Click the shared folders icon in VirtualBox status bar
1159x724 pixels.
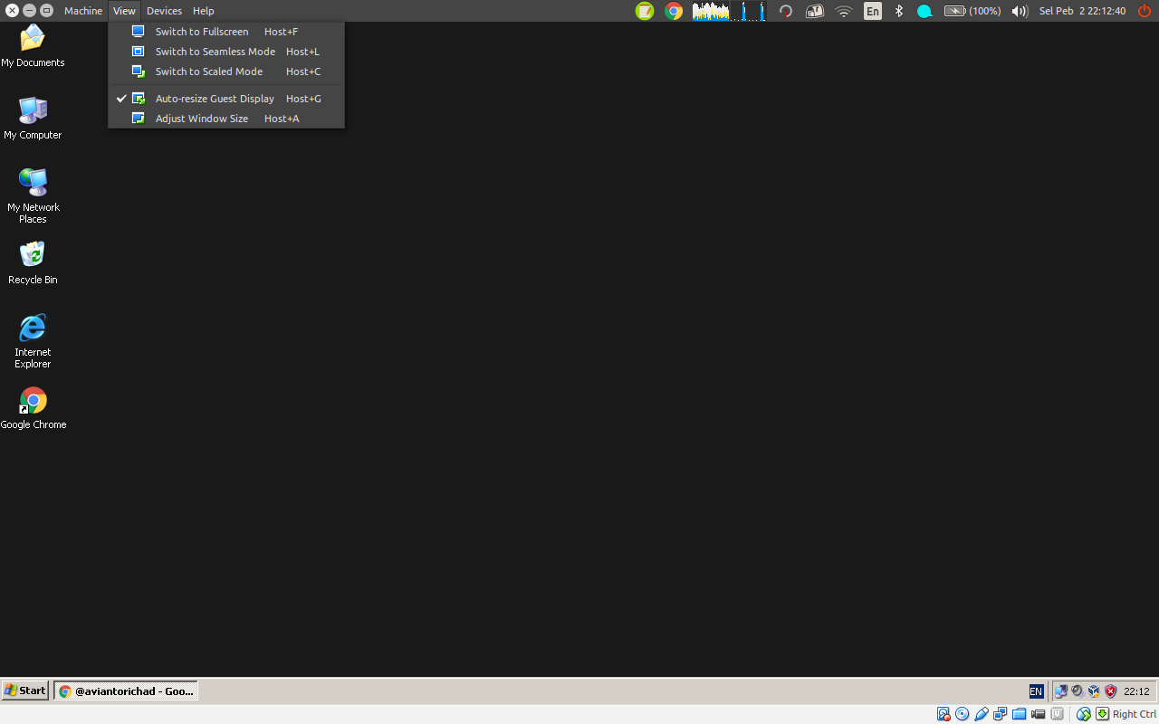(1019, 714)
